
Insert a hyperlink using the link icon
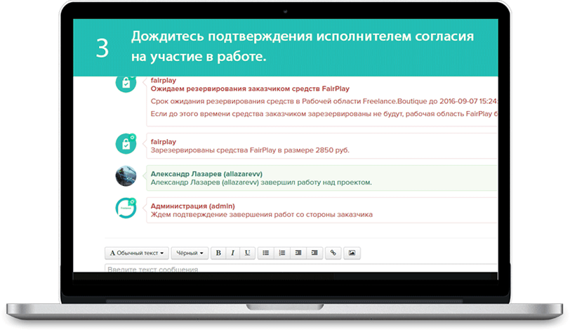333,253
